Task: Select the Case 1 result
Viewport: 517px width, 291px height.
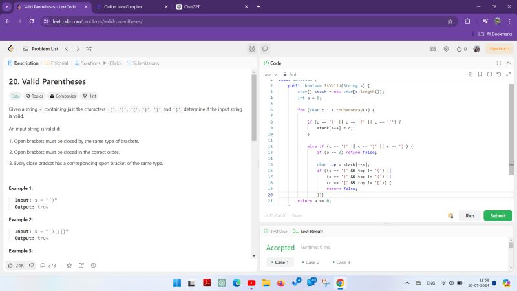Action: [x=280, y=263]
